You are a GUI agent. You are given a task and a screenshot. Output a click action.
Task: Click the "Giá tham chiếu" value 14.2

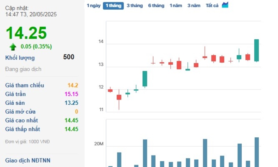click(x=73, y=85)
